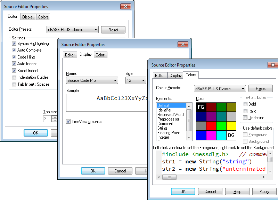This screenshot has width=278, height=209.
Task: Open font Name dropdown
Action: [92, 80]
